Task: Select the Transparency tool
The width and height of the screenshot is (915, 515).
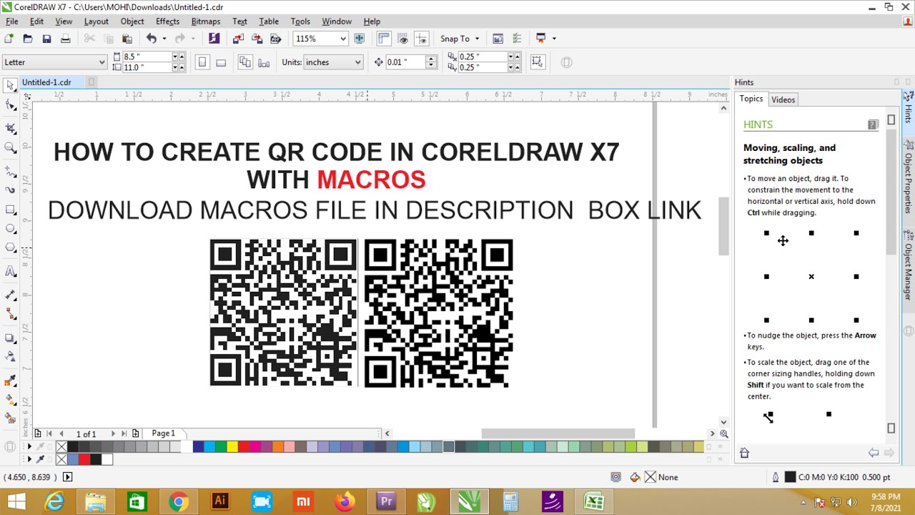Action: [10, 356]
